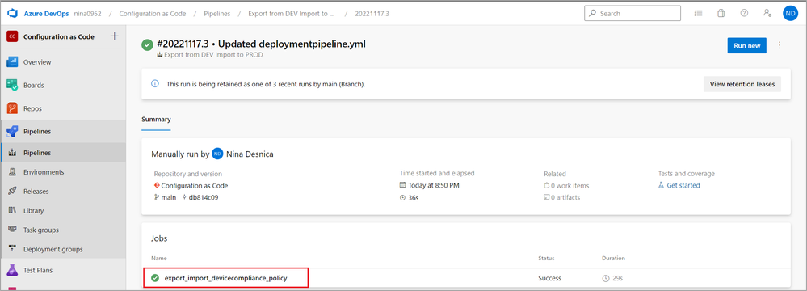Screen dimensions: 807x291
Task: Open the nina0952 organization breadcrumb
Action: [87, 14]
